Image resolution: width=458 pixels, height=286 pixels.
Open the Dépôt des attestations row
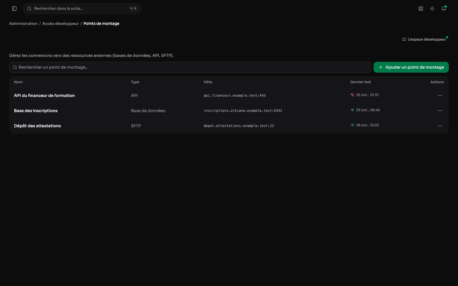(229, 126)
